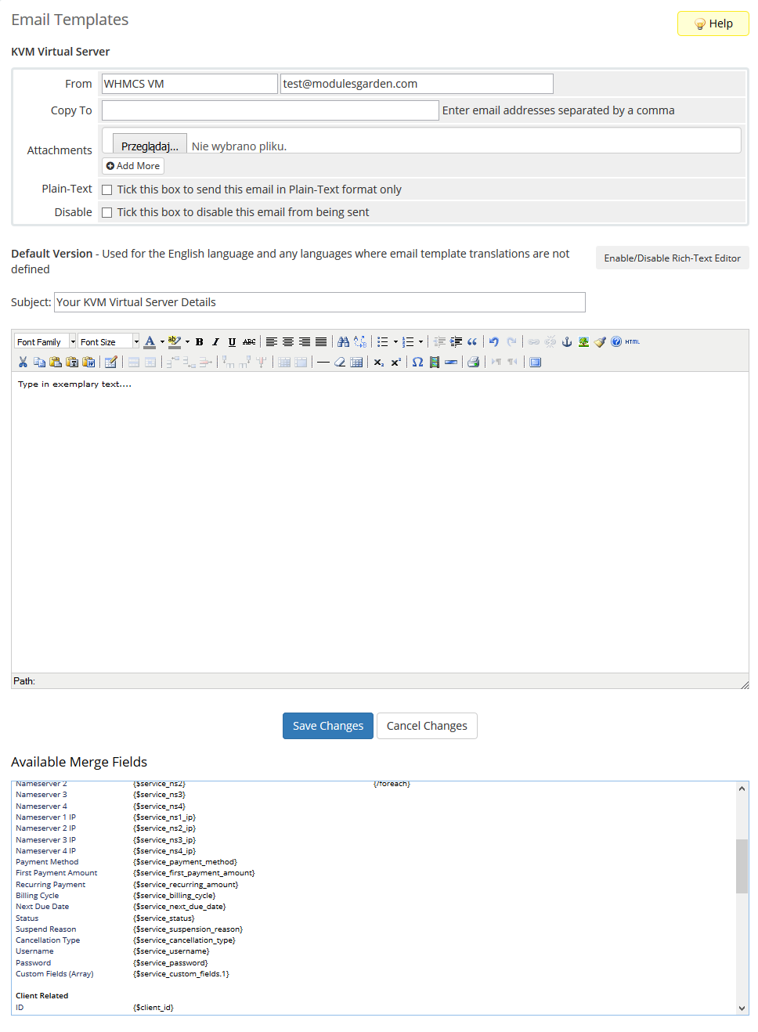Paste from Word
The width and height of the screenshot is (758, 1032).
(88, 362)
